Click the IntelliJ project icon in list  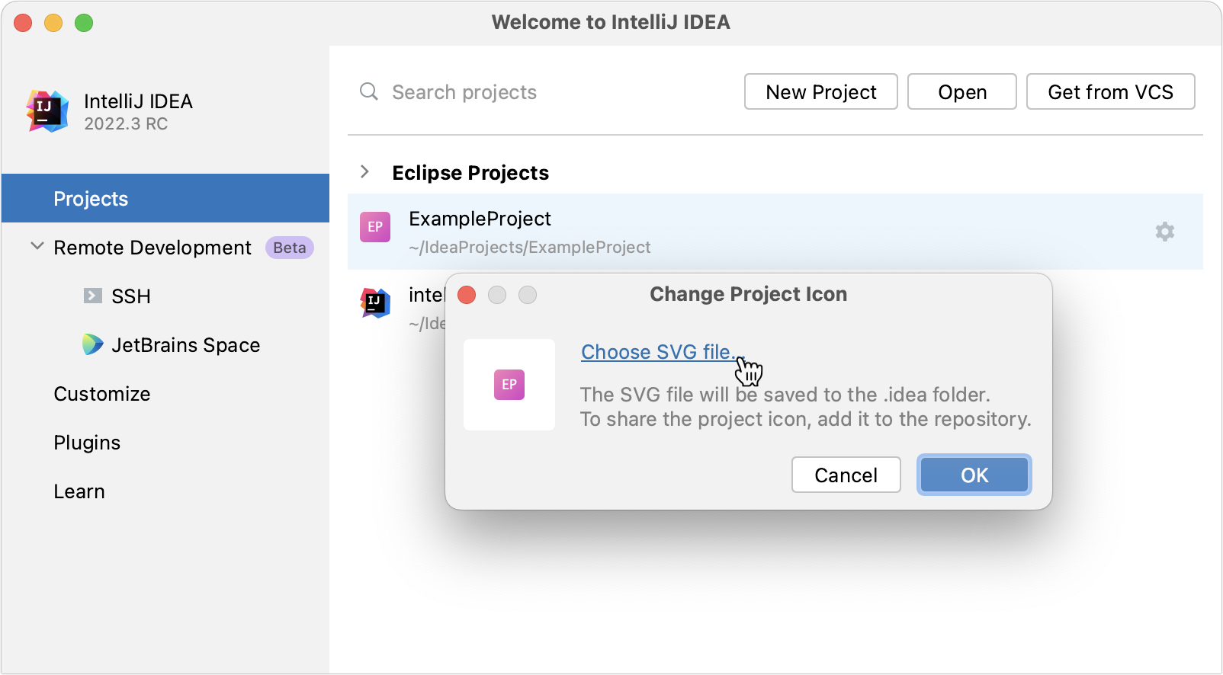point(375,303)
